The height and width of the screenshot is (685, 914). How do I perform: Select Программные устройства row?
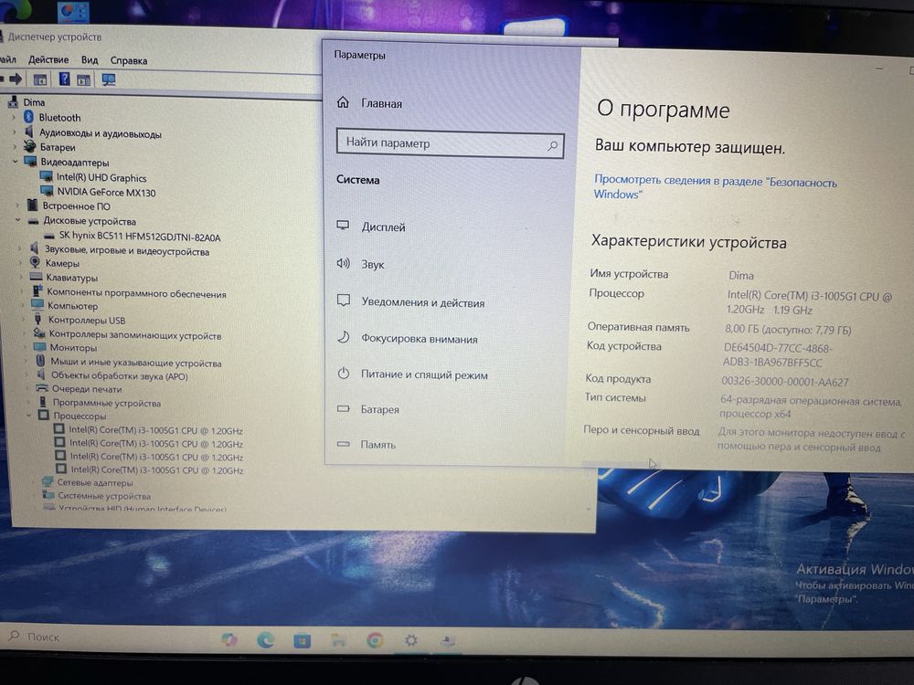click(x=107, y=403)
